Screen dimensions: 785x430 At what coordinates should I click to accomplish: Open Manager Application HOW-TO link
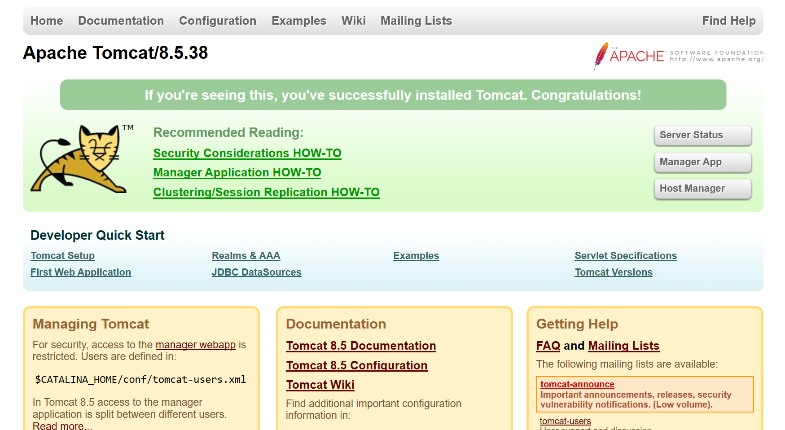[237, 172]
